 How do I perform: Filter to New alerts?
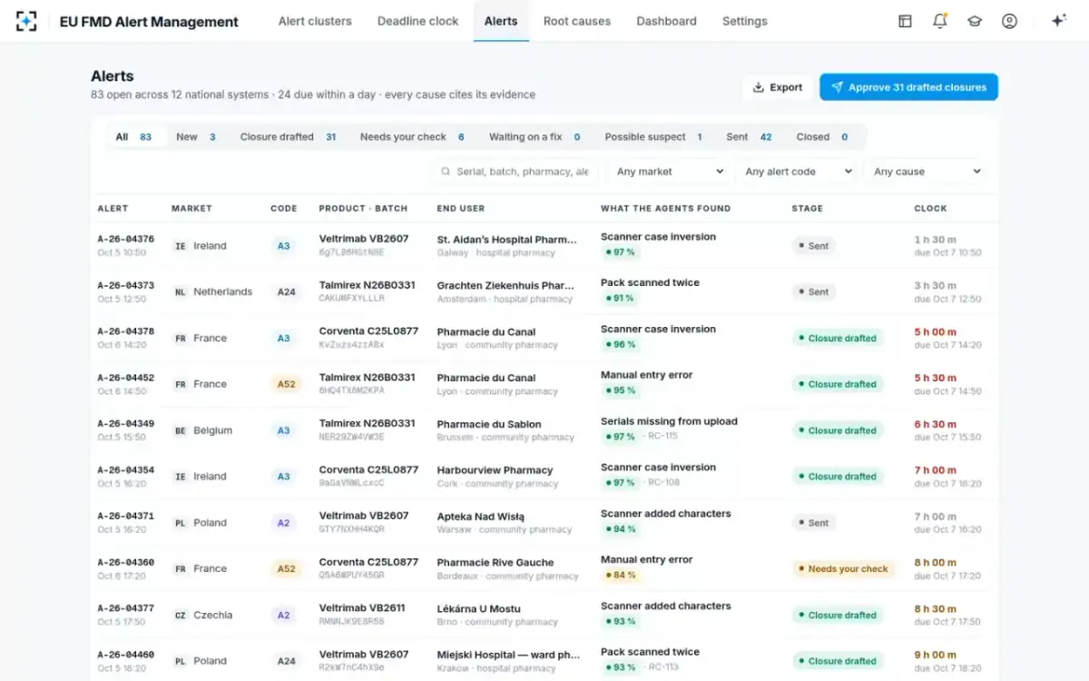coord(196,137)
